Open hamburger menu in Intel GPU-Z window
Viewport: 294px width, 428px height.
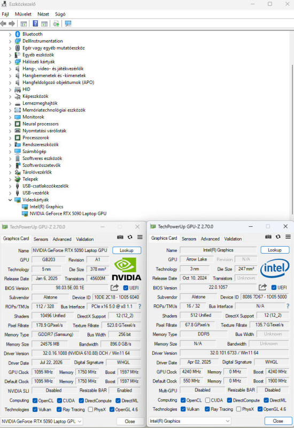coord(288,236)
